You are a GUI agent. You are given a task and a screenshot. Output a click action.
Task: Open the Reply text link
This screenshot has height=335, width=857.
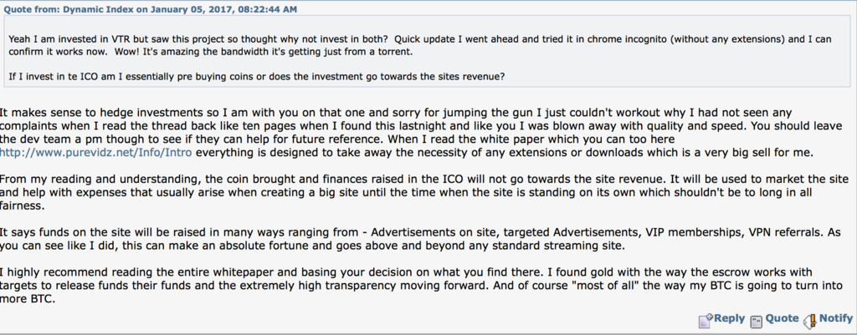[x=729, y=318]
